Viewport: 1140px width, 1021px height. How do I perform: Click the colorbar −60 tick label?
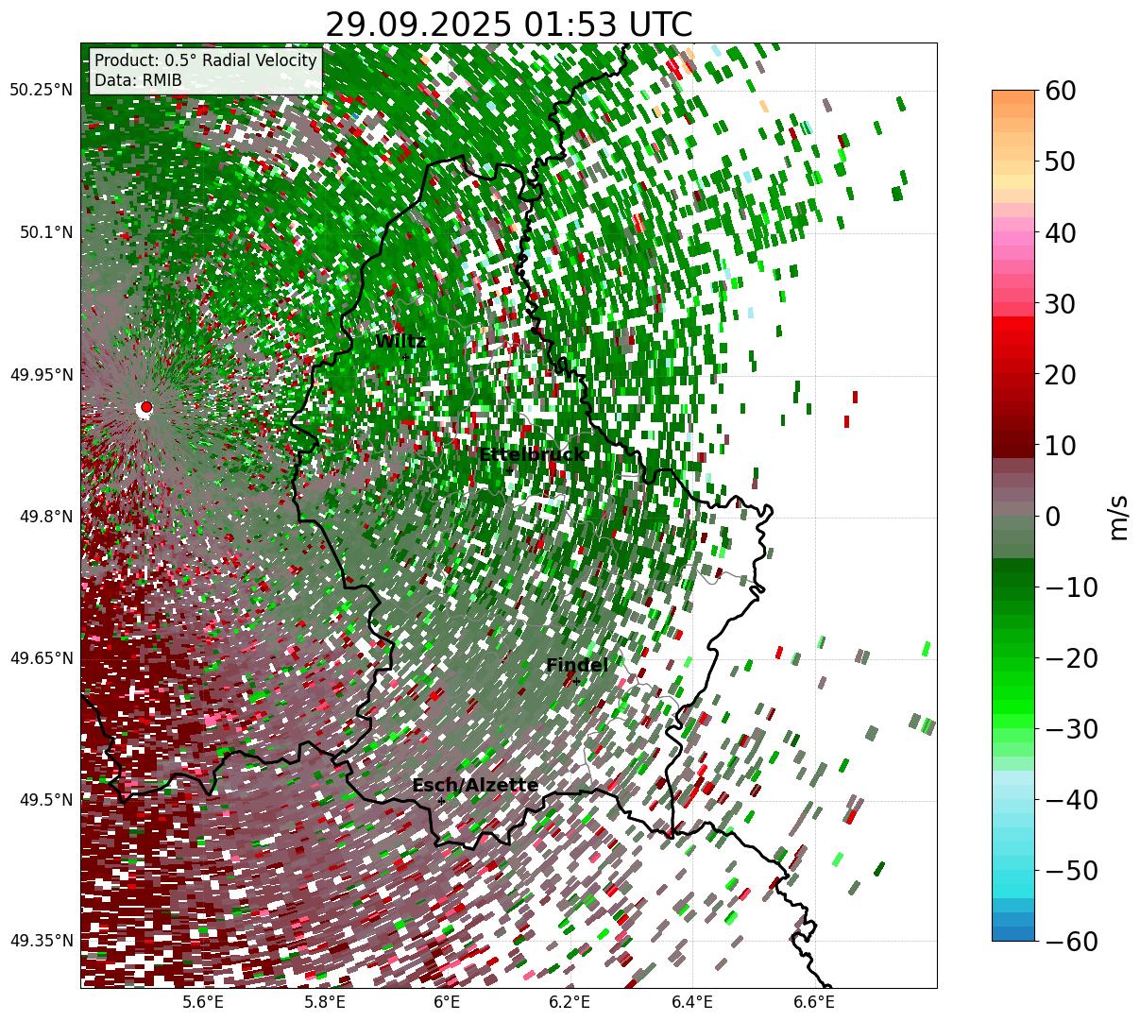1070,941
